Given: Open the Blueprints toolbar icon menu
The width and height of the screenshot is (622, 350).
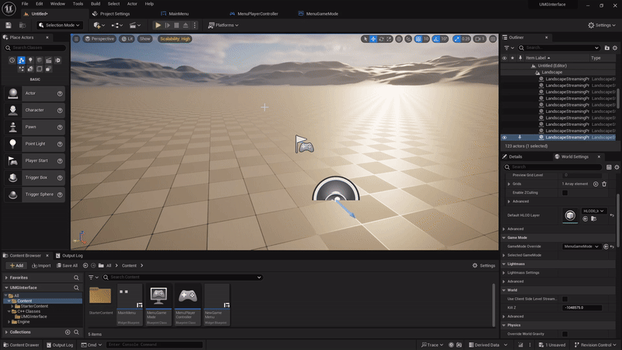Looking at the screenshot, I should [x=117, y=25].
